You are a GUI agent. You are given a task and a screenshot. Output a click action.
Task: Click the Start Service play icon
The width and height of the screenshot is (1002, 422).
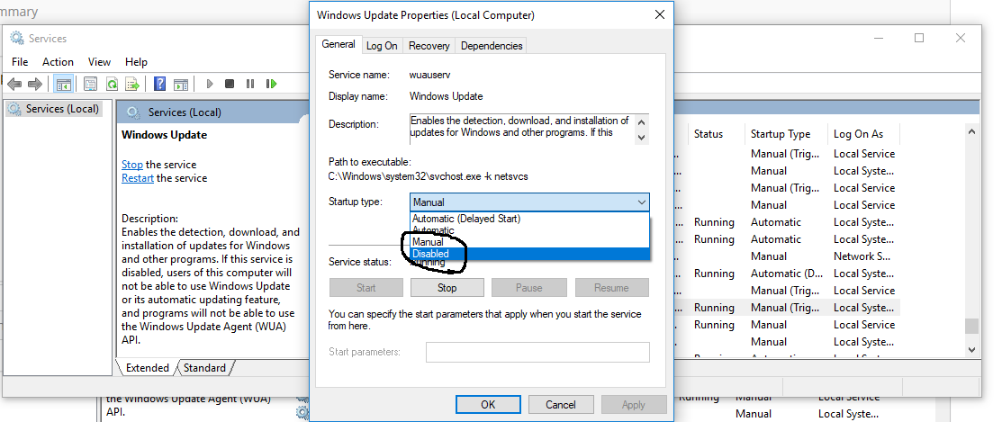(x=210, y=84)
